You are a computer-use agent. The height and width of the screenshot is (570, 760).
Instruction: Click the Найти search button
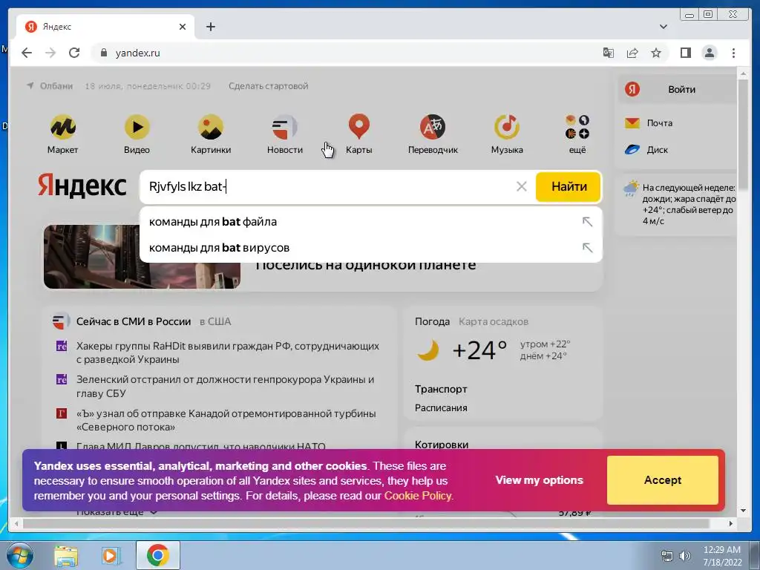click(569, 186)
